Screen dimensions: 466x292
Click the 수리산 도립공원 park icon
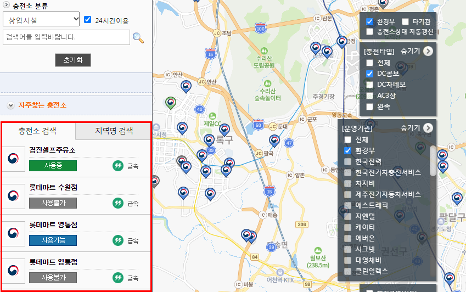264,51
